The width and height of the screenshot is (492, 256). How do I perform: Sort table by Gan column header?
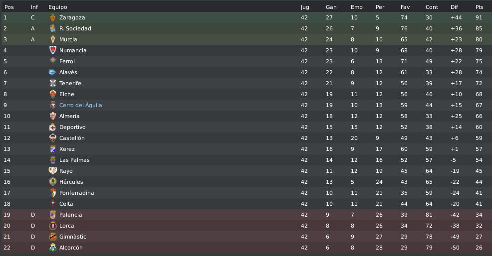pyautogui.click(x=331, y=7)
